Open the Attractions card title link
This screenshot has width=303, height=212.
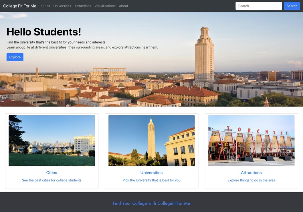click(251, 173)
